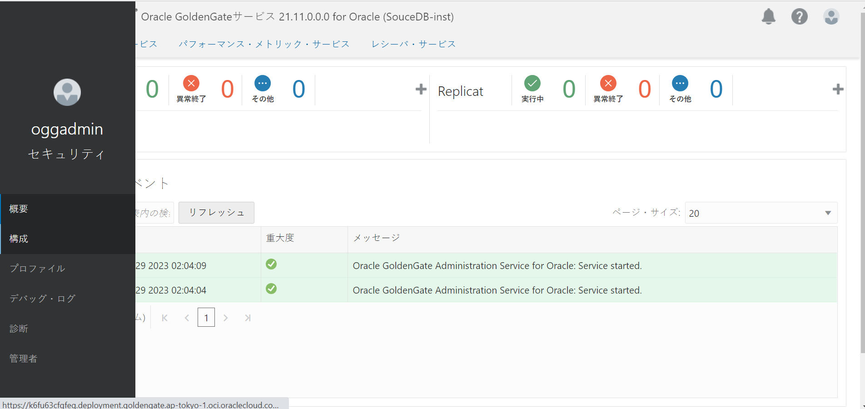Click the status check icon for 02:04:04 event
The image size is (865, 409).
271,289
